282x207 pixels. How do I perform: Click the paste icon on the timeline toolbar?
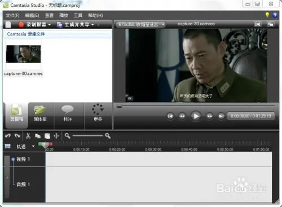pyautogui.click(x=47, y=136)
